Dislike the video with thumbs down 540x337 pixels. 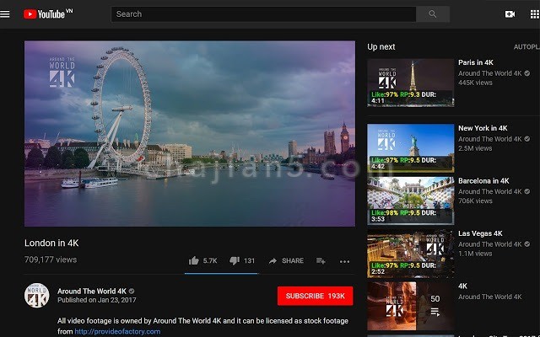click(235, 260)
